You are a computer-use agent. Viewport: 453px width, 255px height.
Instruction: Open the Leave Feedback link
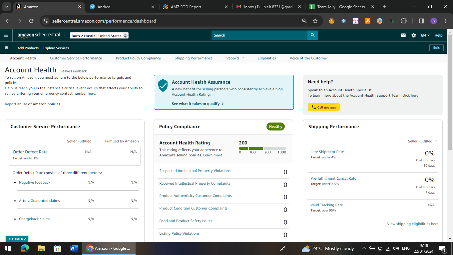74,71
